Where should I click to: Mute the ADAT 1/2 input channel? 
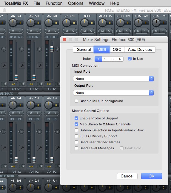tap(102, 31)
